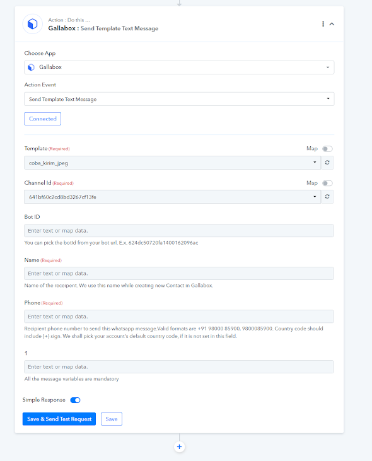
Task: Open the Action Event dropdown
Action: (179, 99)
